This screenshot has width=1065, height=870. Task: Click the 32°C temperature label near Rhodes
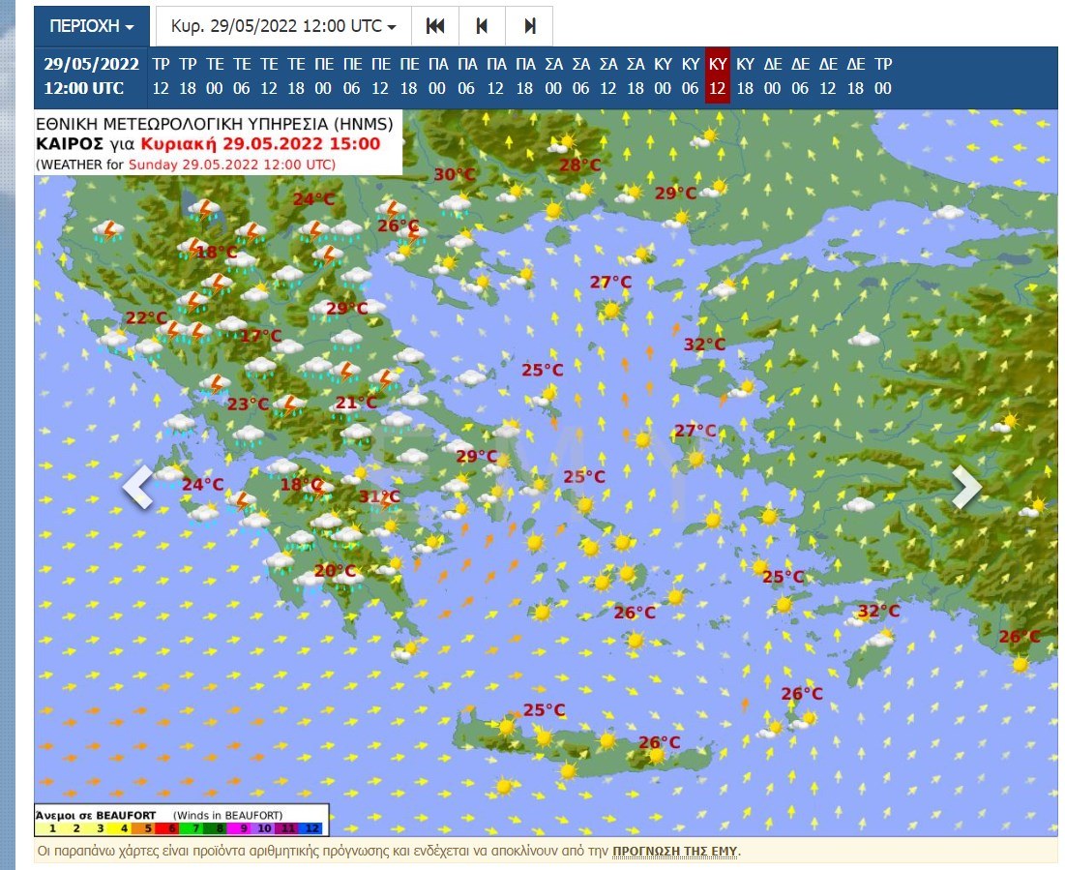pyautogui.click(x=878, y=612)
